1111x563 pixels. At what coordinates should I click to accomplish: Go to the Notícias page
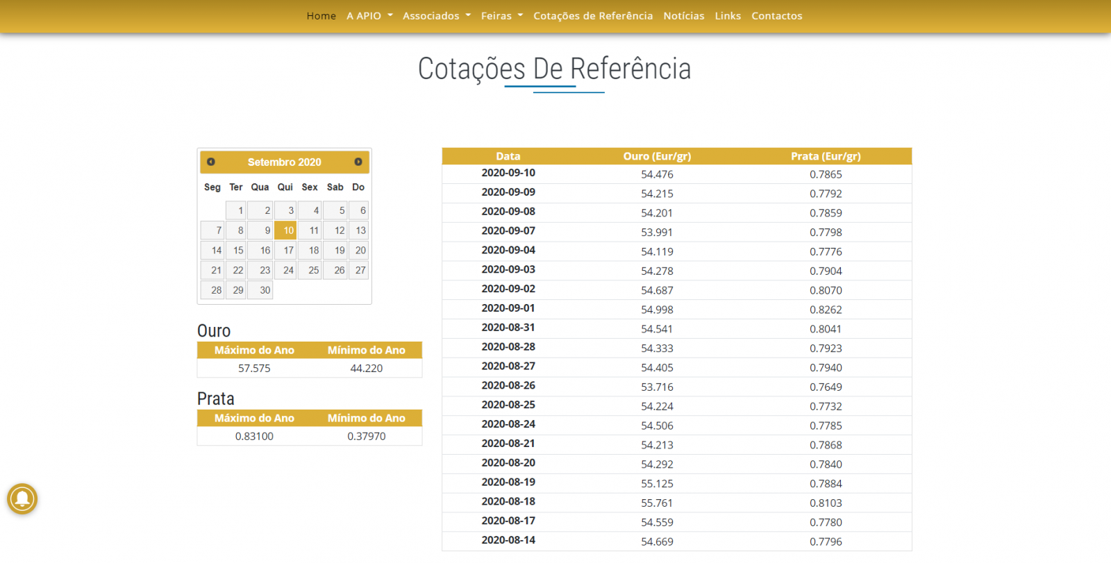tap(683, 16)
